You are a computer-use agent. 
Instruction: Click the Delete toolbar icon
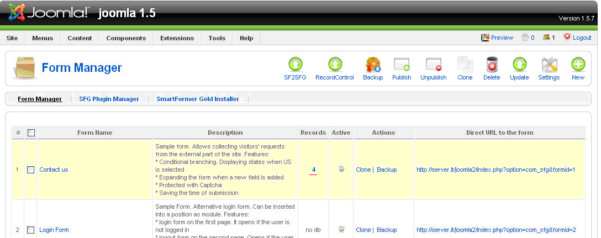point(492,65)
